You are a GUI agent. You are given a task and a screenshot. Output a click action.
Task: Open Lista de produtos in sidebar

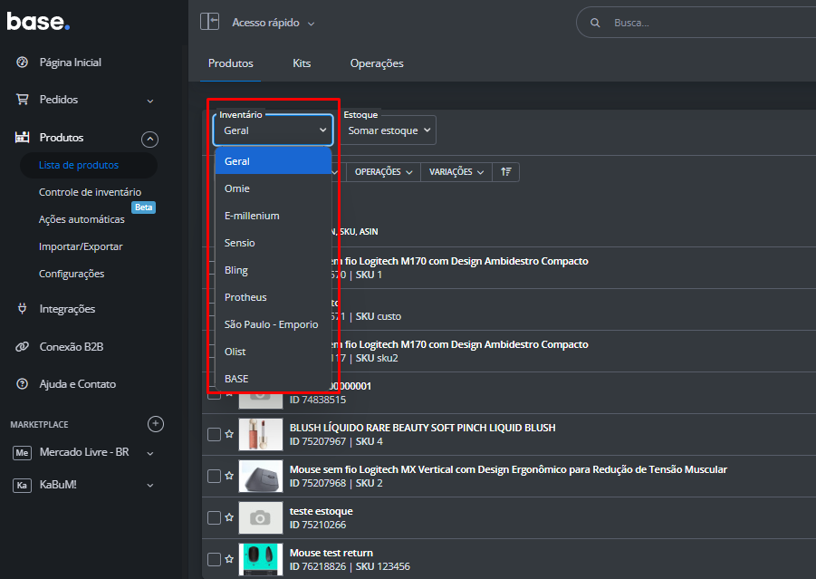(x=89, y=165)
